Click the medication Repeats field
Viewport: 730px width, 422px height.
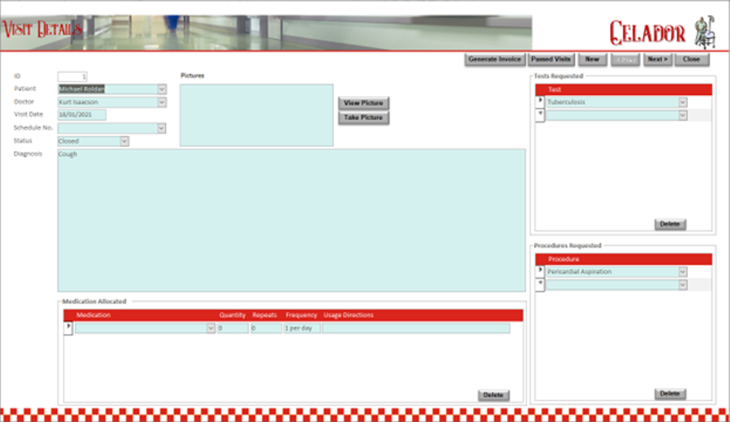point(266,329)
